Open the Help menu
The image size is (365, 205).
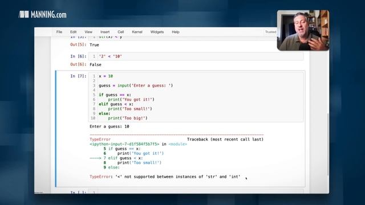(x=176, y=32)
